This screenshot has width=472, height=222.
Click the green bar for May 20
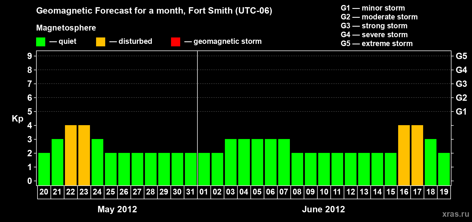tap(44, 169)
